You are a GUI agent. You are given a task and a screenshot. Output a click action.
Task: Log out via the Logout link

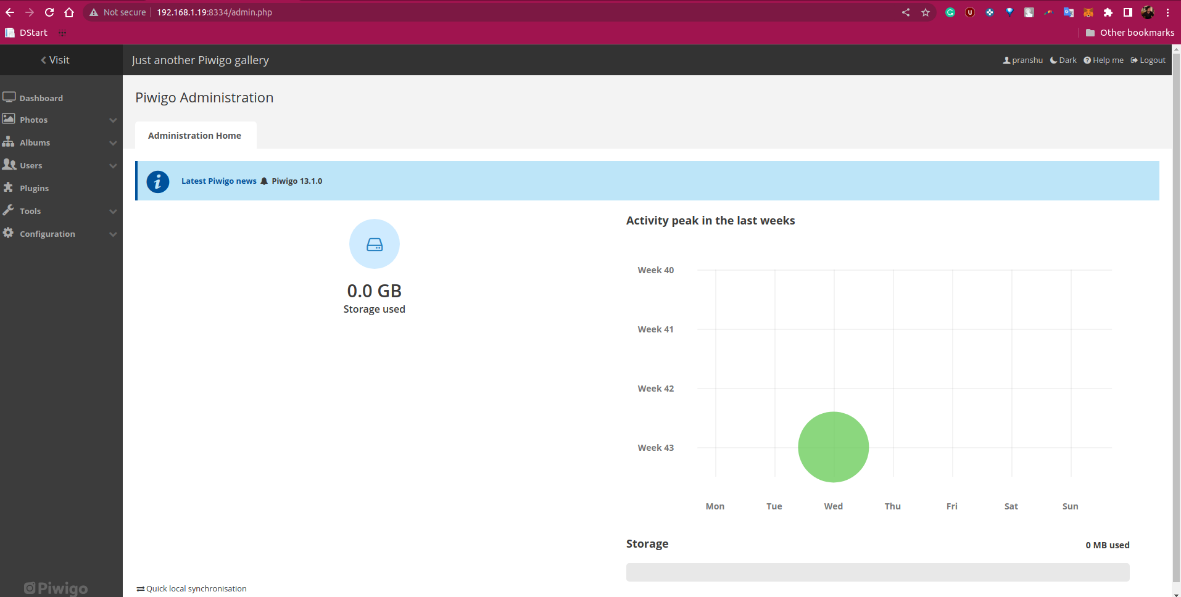coord(1148,60)
